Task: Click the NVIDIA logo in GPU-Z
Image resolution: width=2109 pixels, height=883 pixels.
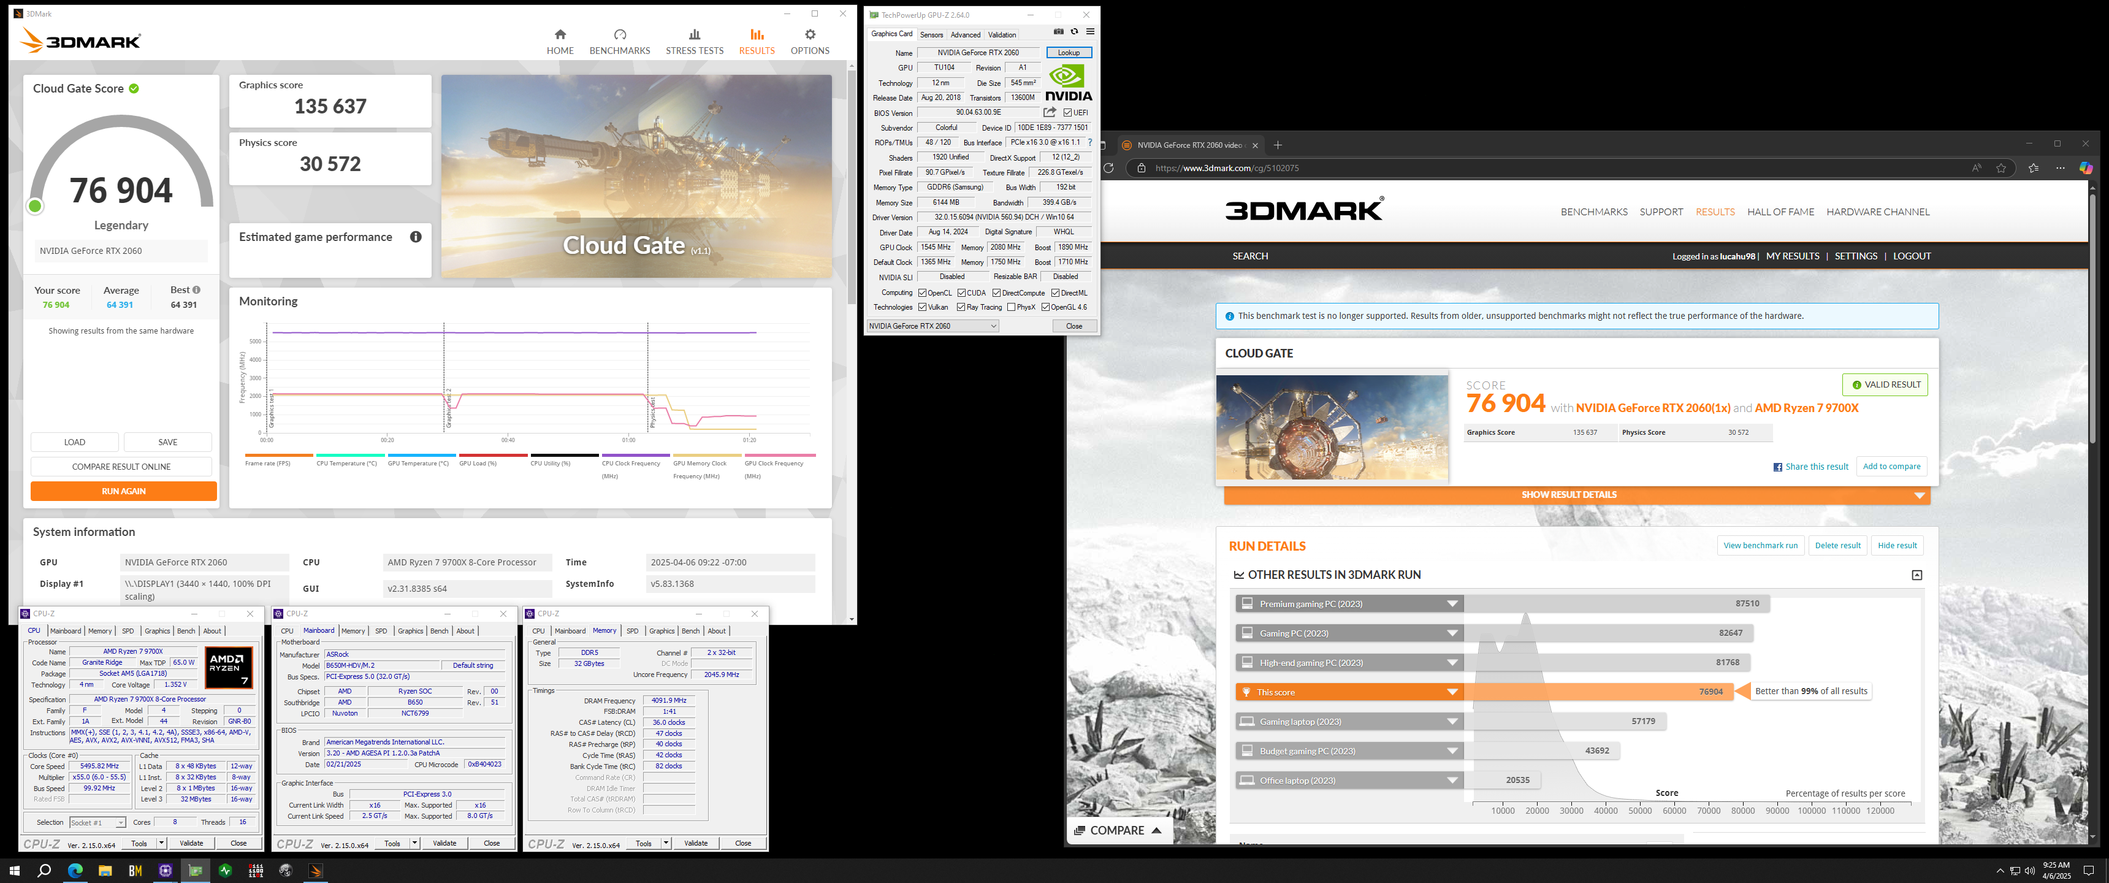Action: click(x=1069, y=83)
